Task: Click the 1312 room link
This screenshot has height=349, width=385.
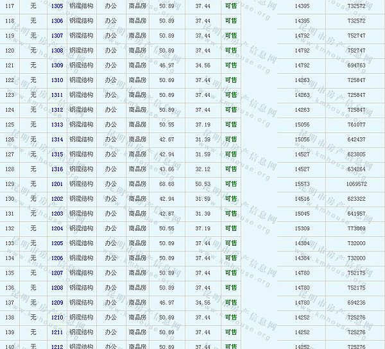Action: click(57, 110)
